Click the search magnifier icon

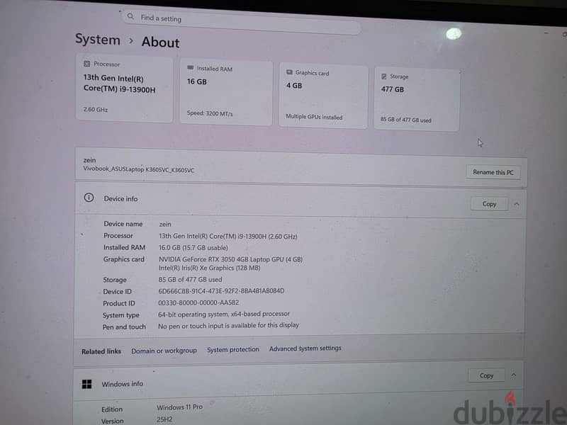[130, 16]
